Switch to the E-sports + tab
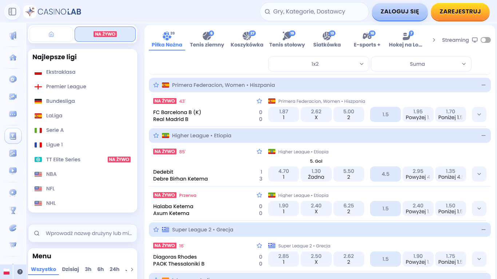 tap(367, 40)
